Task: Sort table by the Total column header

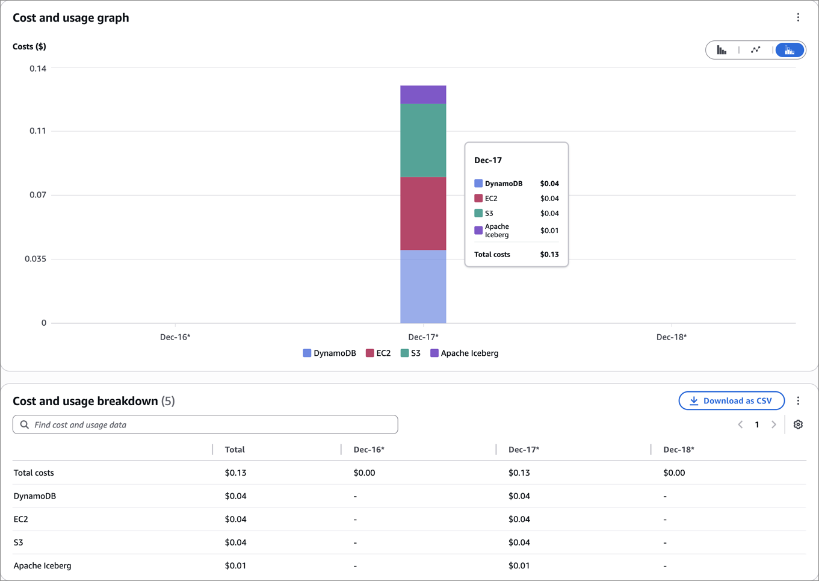Action: (x=235, y=450)
